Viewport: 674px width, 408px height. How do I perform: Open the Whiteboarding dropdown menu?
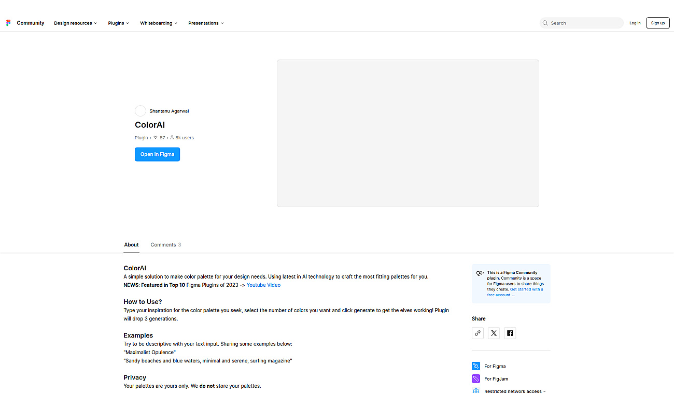click(159, 23)
